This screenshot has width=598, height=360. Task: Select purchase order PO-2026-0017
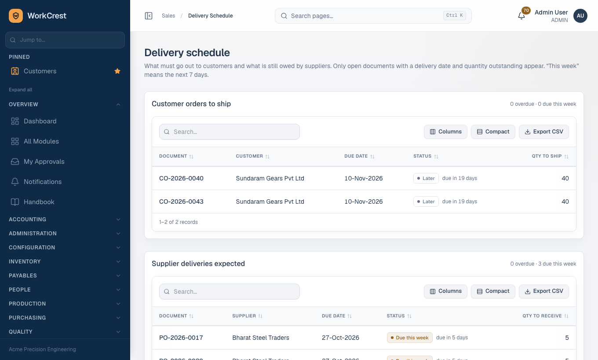point(181,338)
